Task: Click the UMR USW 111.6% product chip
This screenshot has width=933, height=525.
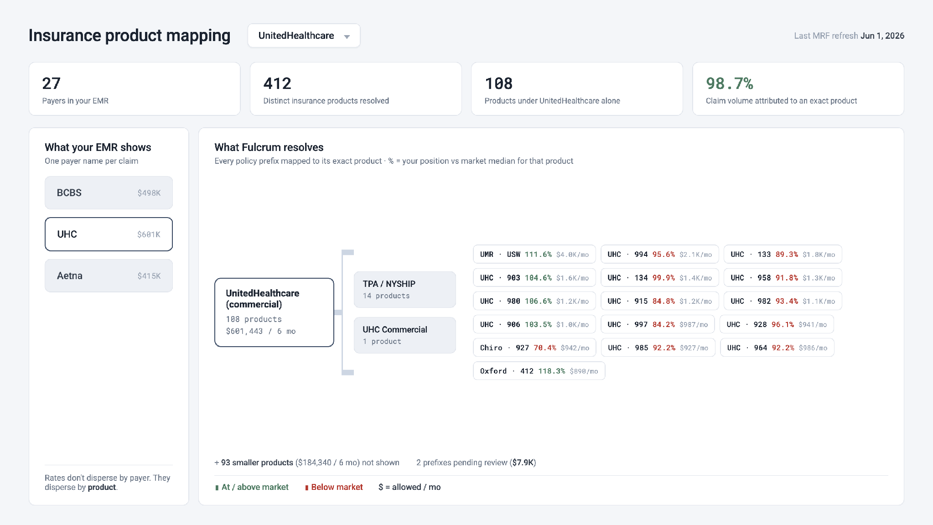Action: pyautogui.click(x=534, y=255)
